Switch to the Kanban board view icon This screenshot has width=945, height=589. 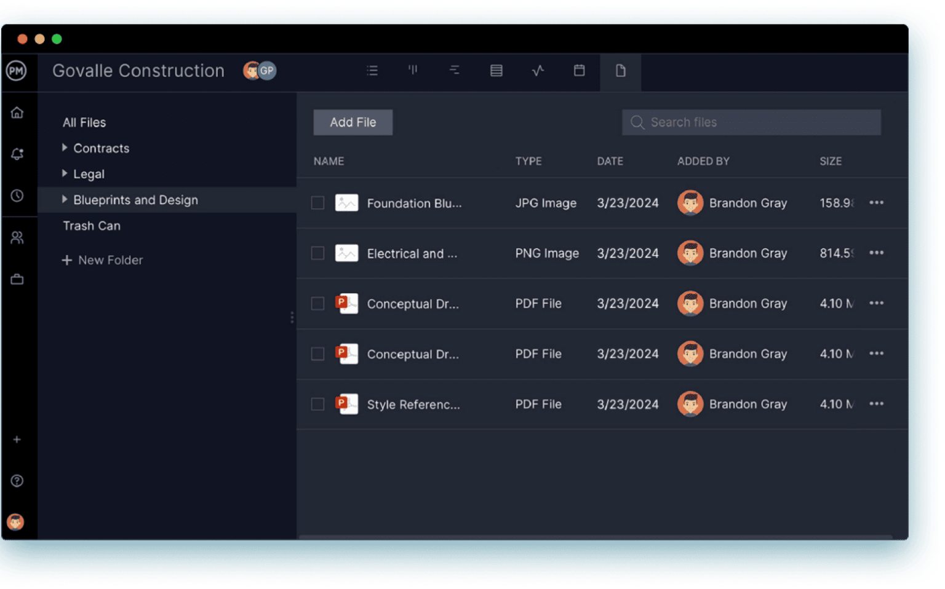[413, 70]
